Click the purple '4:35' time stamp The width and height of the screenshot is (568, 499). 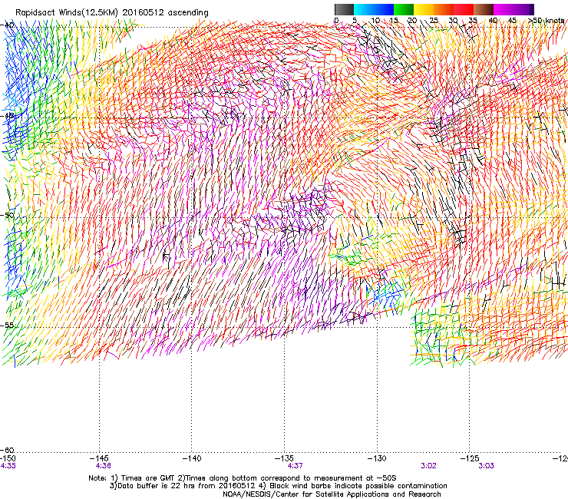click(x=8, y=466)
